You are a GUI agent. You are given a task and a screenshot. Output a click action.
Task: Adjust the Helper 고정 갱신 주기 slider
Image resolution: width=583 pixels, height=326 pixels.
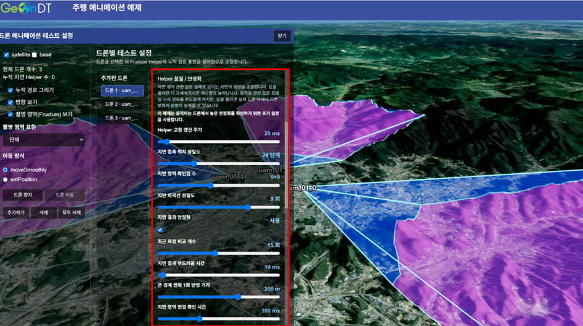point(219,142)
